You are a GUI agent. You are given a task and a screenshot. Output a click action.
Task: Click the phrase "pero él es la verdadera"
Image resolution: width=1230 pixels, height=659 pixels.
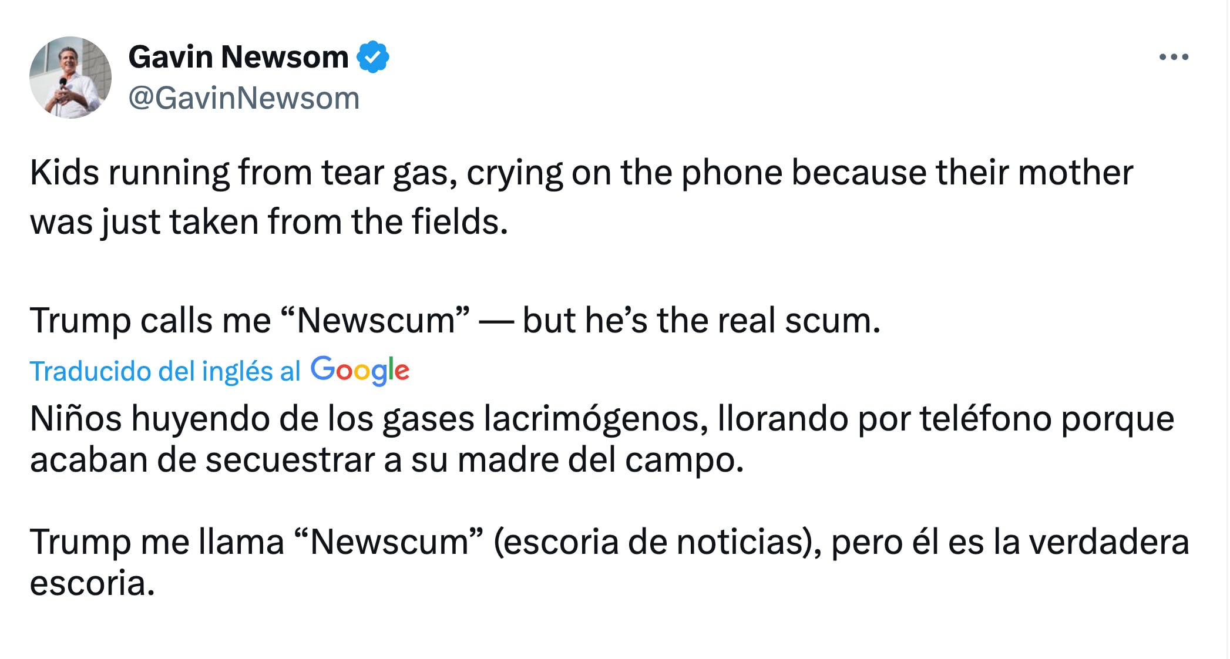pyautogui.click(x=1010, y=542)
